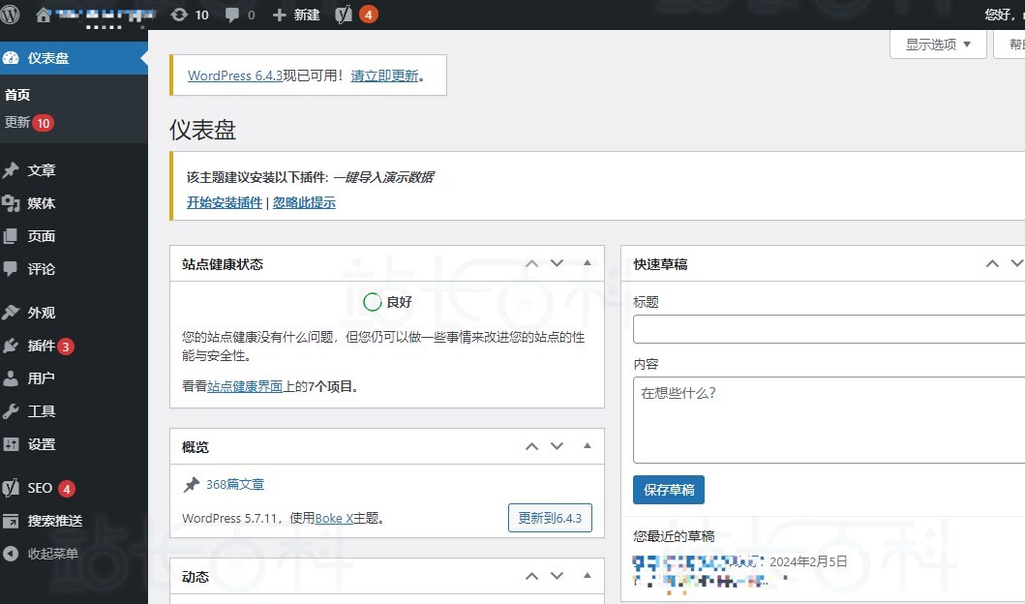Viewport: 1025px width, 604px height.
Task: Open 设置 (Settings) in sidebar
Action: (x=42, y=444)
